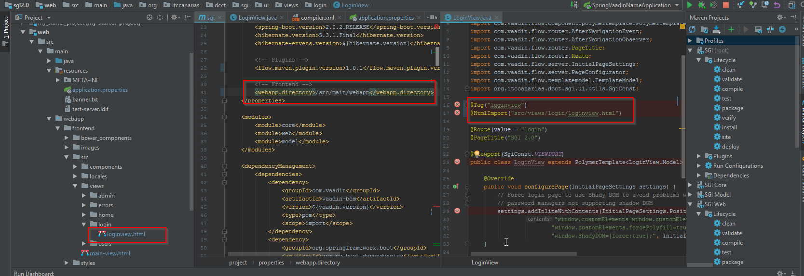Generate sources and update folders icon

click(x=704, y=29)
